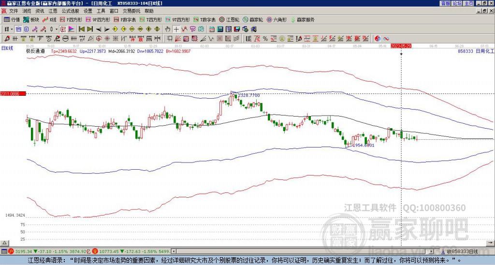495x265 pixels.
Task: Select the triangle ruler tool
Action: pyautogui.click(x=90, y=39)
